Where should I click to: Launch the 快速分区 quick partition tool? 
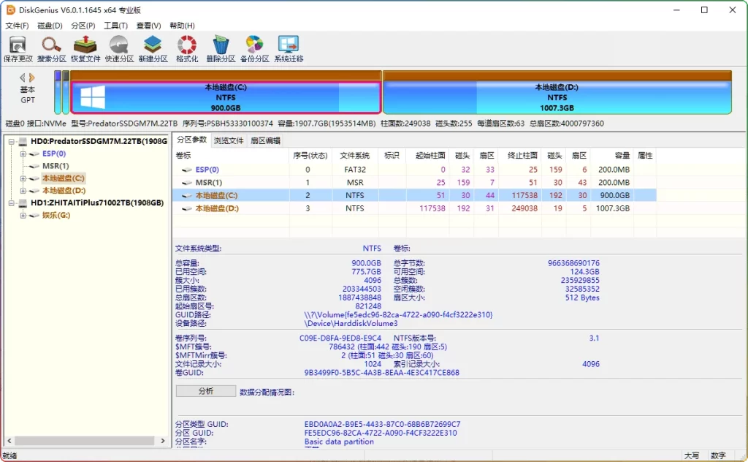(118, 48)
